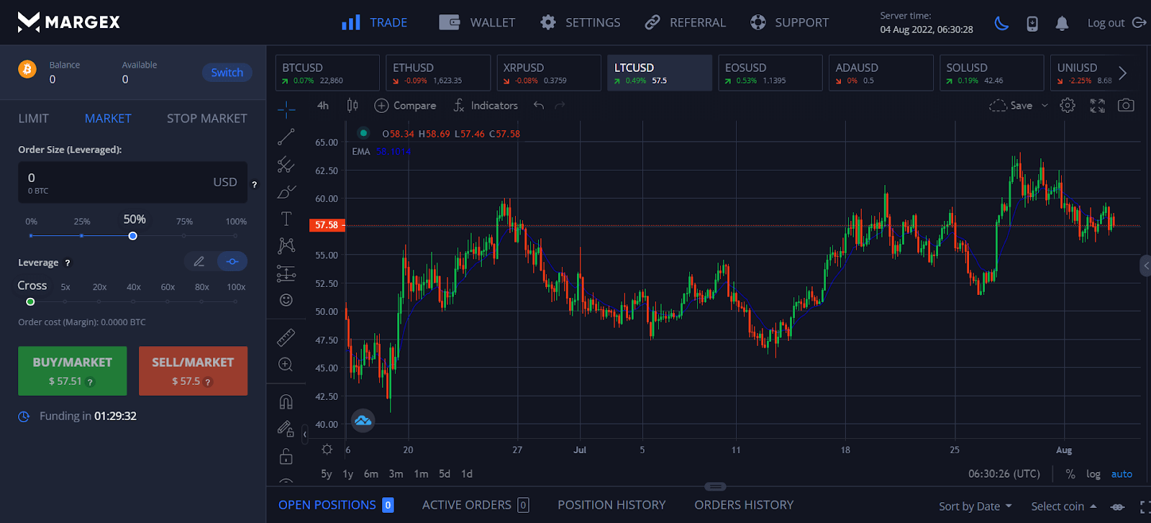Open the mobile app icon

[x=1032, y=23]
